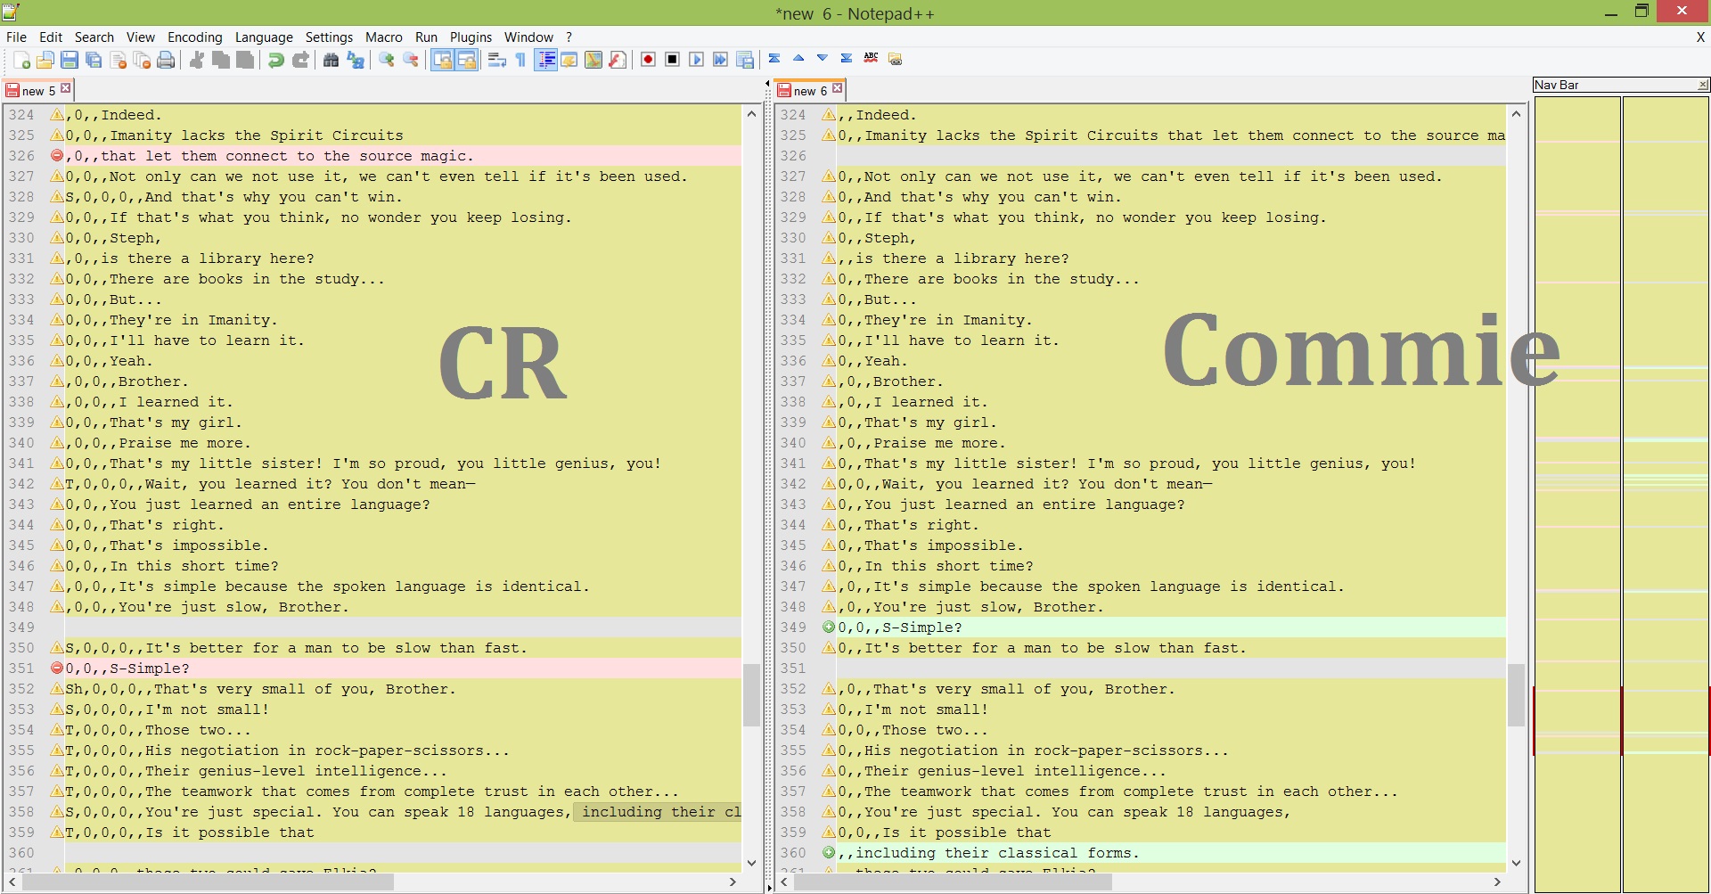Click the right pane scroll-down arrow
This screenshot has height=894, width=1711.
[x=1516, y=862]
